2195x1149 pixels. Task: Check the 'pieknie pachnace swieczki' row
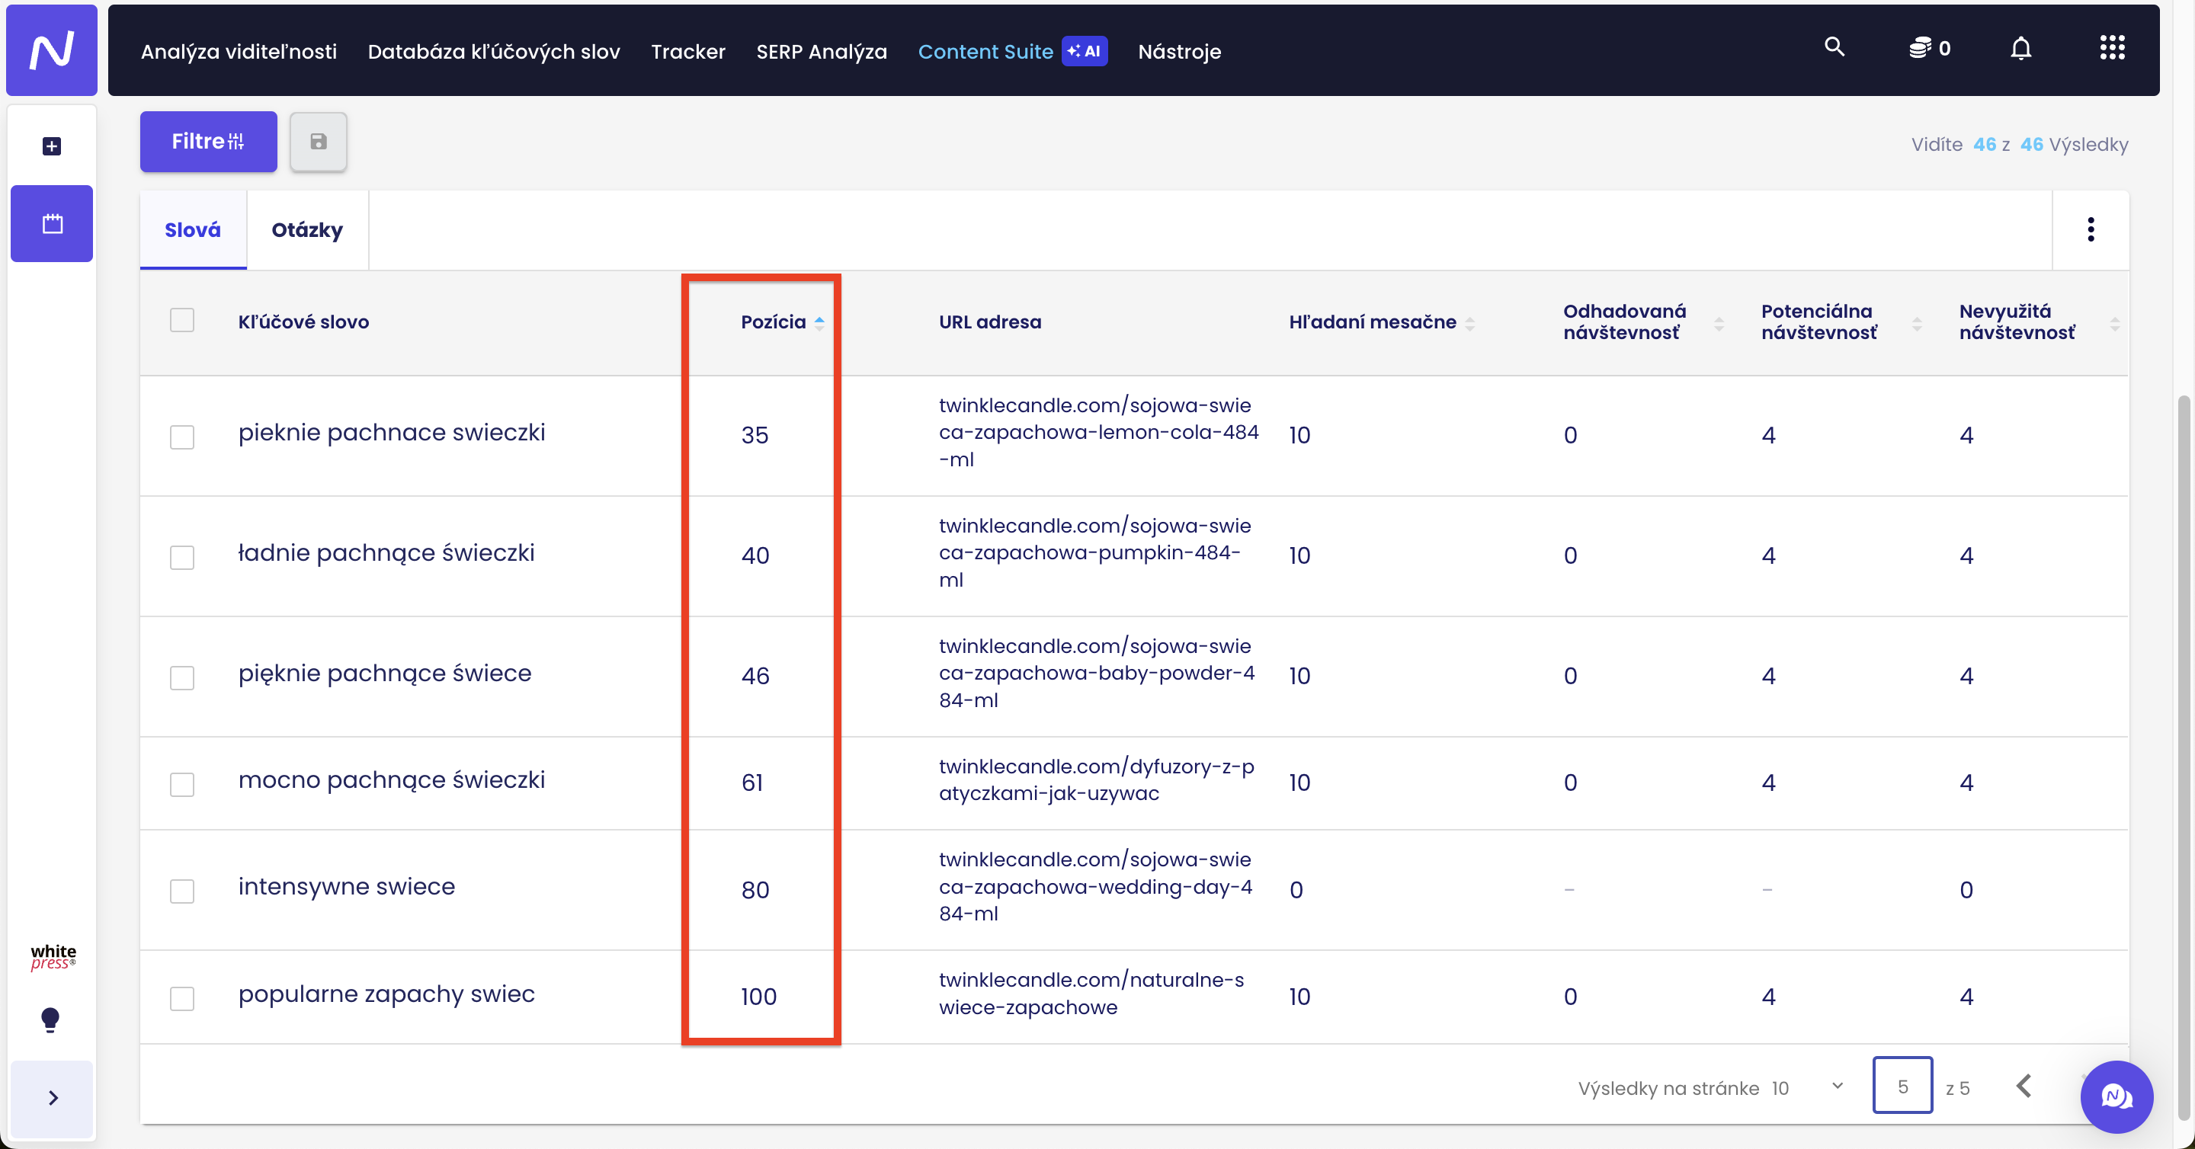point(182,437)
